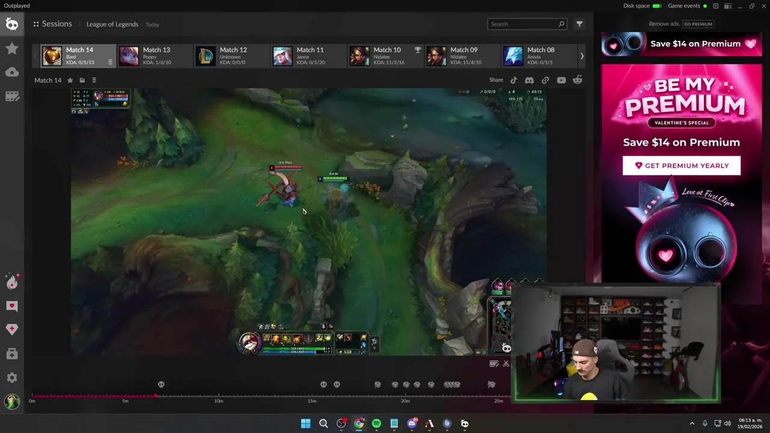Open settings gear in Outplayed sidebar
This screenshot has width=770, height=433.
point(12,378)
